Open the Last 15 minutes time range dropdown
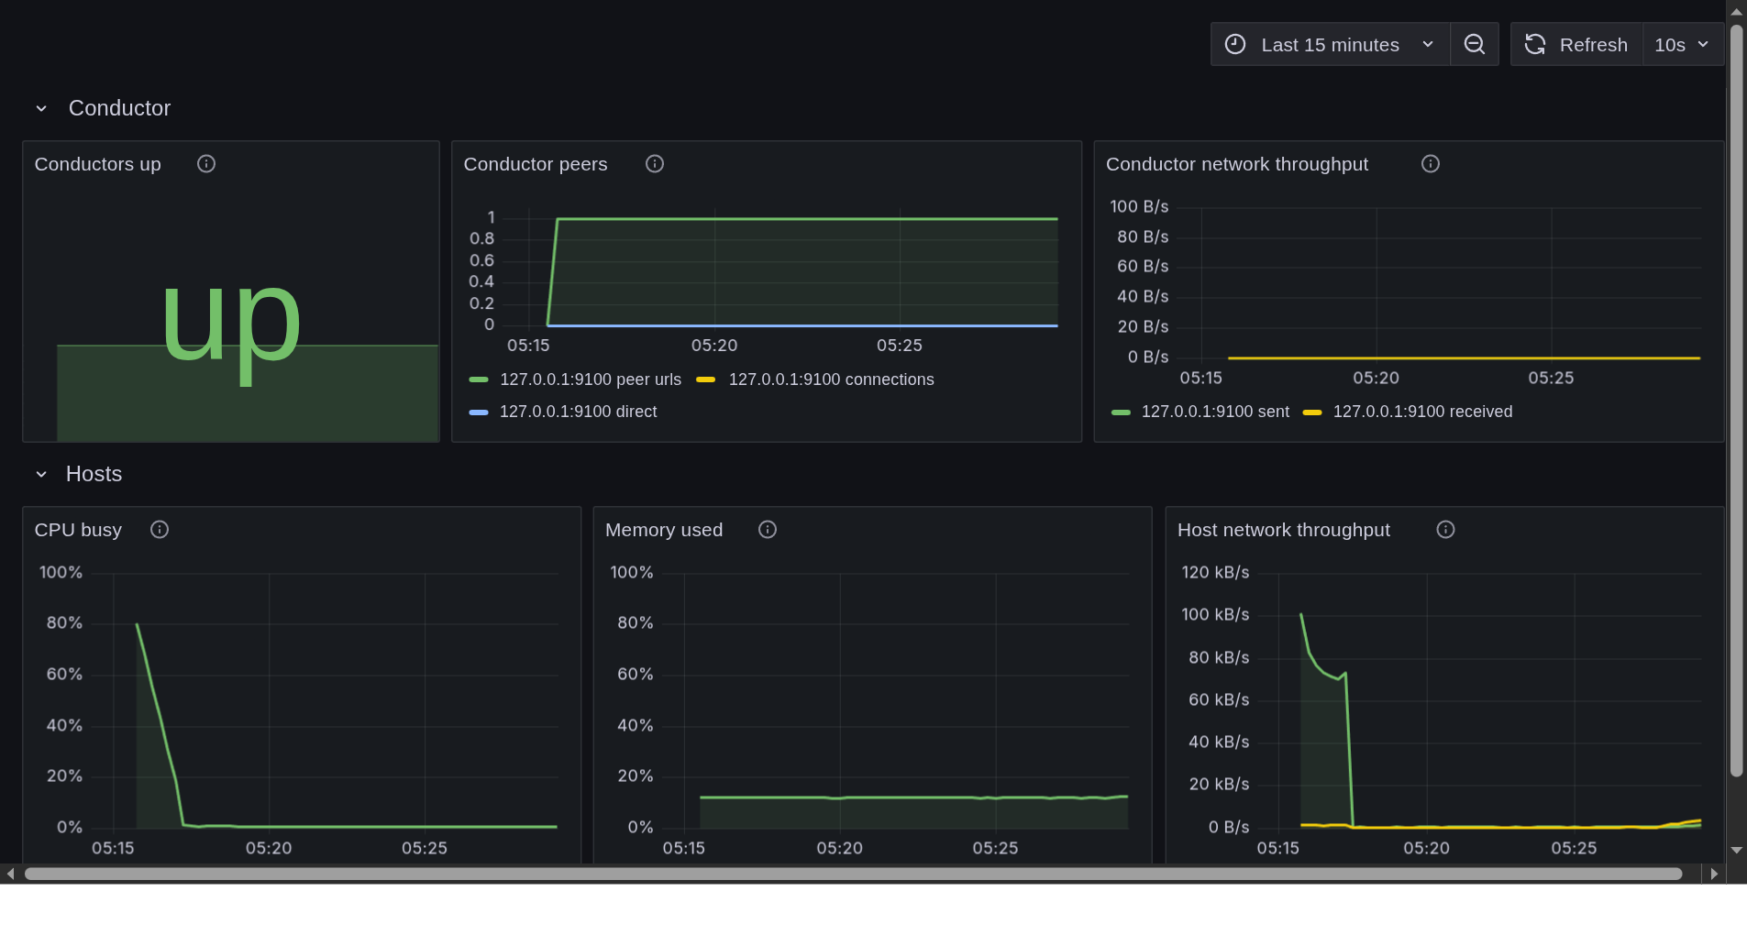1747x935 pixels. 1330,44
